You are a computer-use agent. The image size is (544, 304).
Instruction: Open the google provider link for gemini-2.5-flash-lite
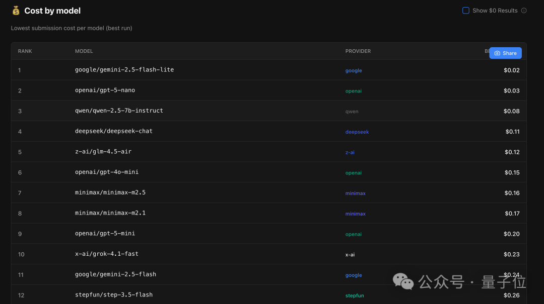tap(354, 71)
